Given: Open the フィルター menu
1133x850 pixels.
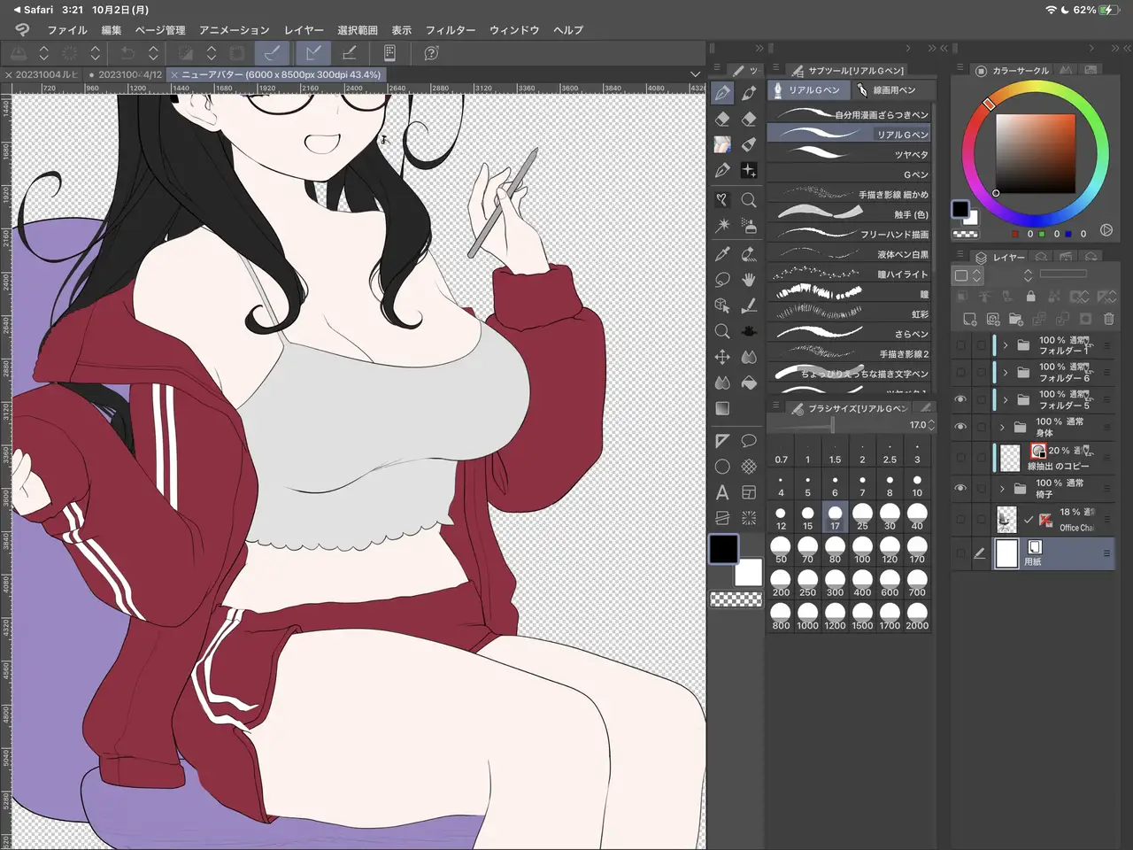Looking at the screenshot, I should (451, 30).
